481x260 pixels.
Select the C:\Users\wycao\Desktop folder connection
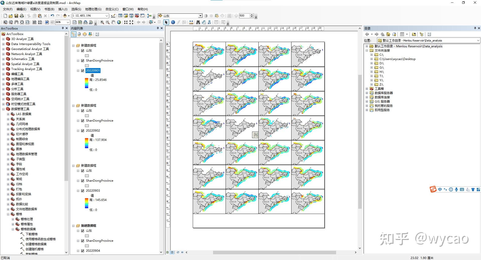[397, 59]
